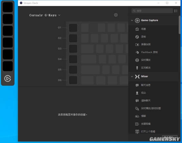182x143 pixels.
Task: Select the G4 key slot
Action: click(x=73, y=59)
